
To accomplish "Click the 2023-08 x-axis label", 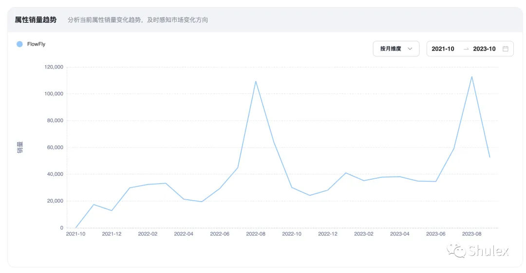I will tap(471, 234).
